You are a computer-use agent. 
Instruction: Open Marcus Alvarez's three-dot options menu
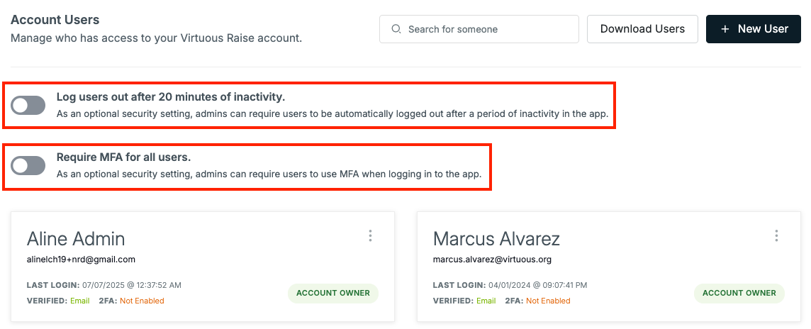pos(776,236)
